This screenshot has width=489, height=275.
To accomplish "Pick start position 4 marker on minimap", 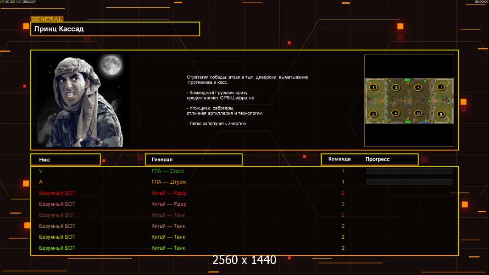I will click(396, 113).
